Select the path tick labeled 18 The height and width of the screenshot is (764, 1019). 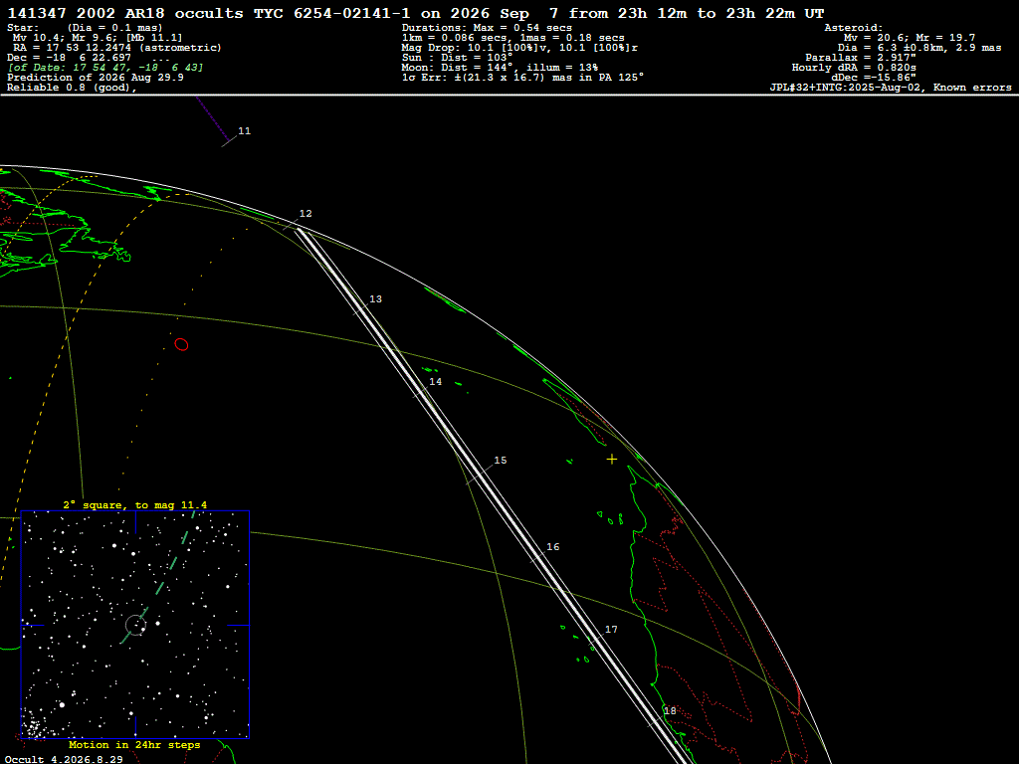click(670, 710)
